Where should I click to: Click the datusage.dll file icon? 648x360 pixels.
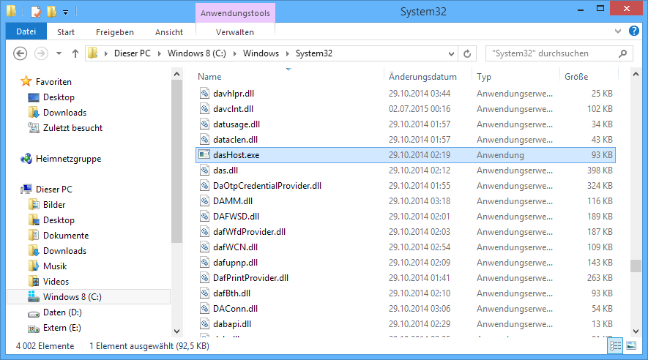(204, 124)
